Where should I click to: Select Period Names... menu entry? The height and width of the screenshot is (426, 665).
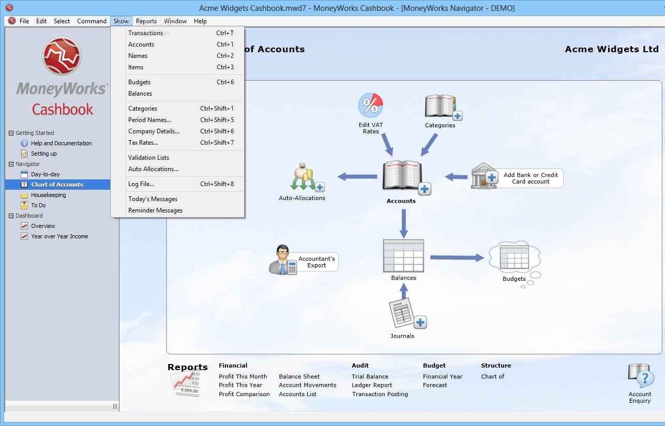(177, 120)
